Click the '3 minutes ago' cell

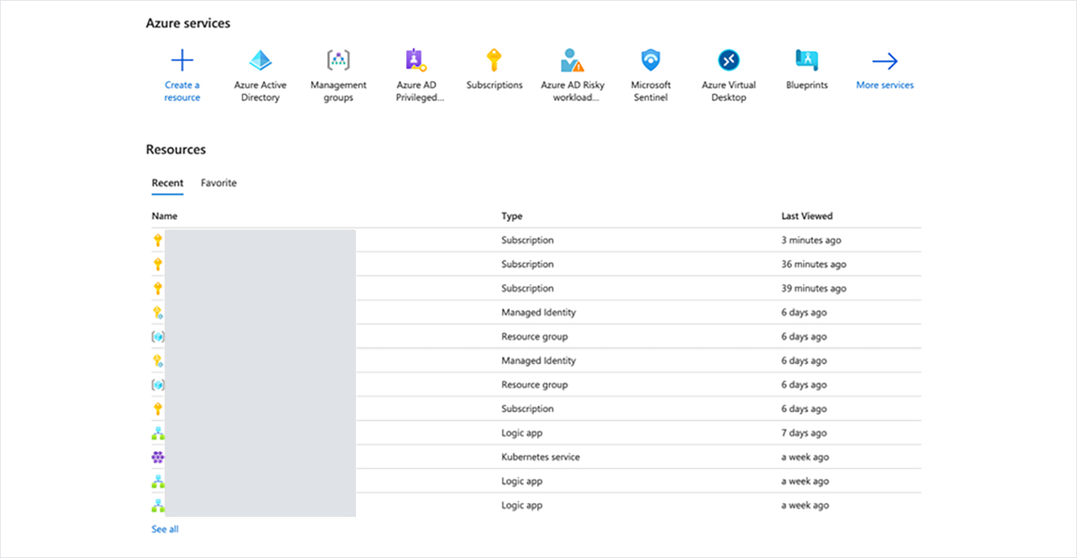[x=811, y=240]
